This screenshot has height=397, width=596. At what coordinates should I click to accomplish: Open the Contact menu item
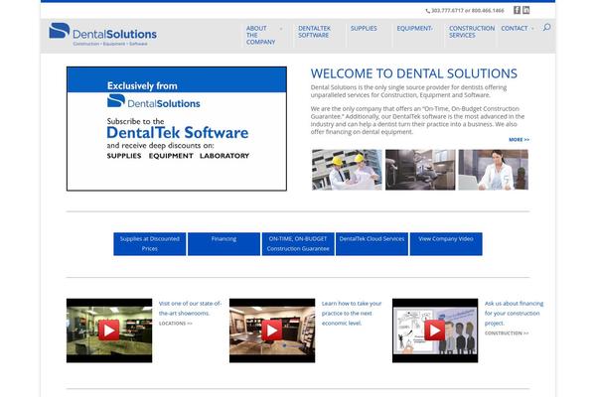(x=515, y=29)
